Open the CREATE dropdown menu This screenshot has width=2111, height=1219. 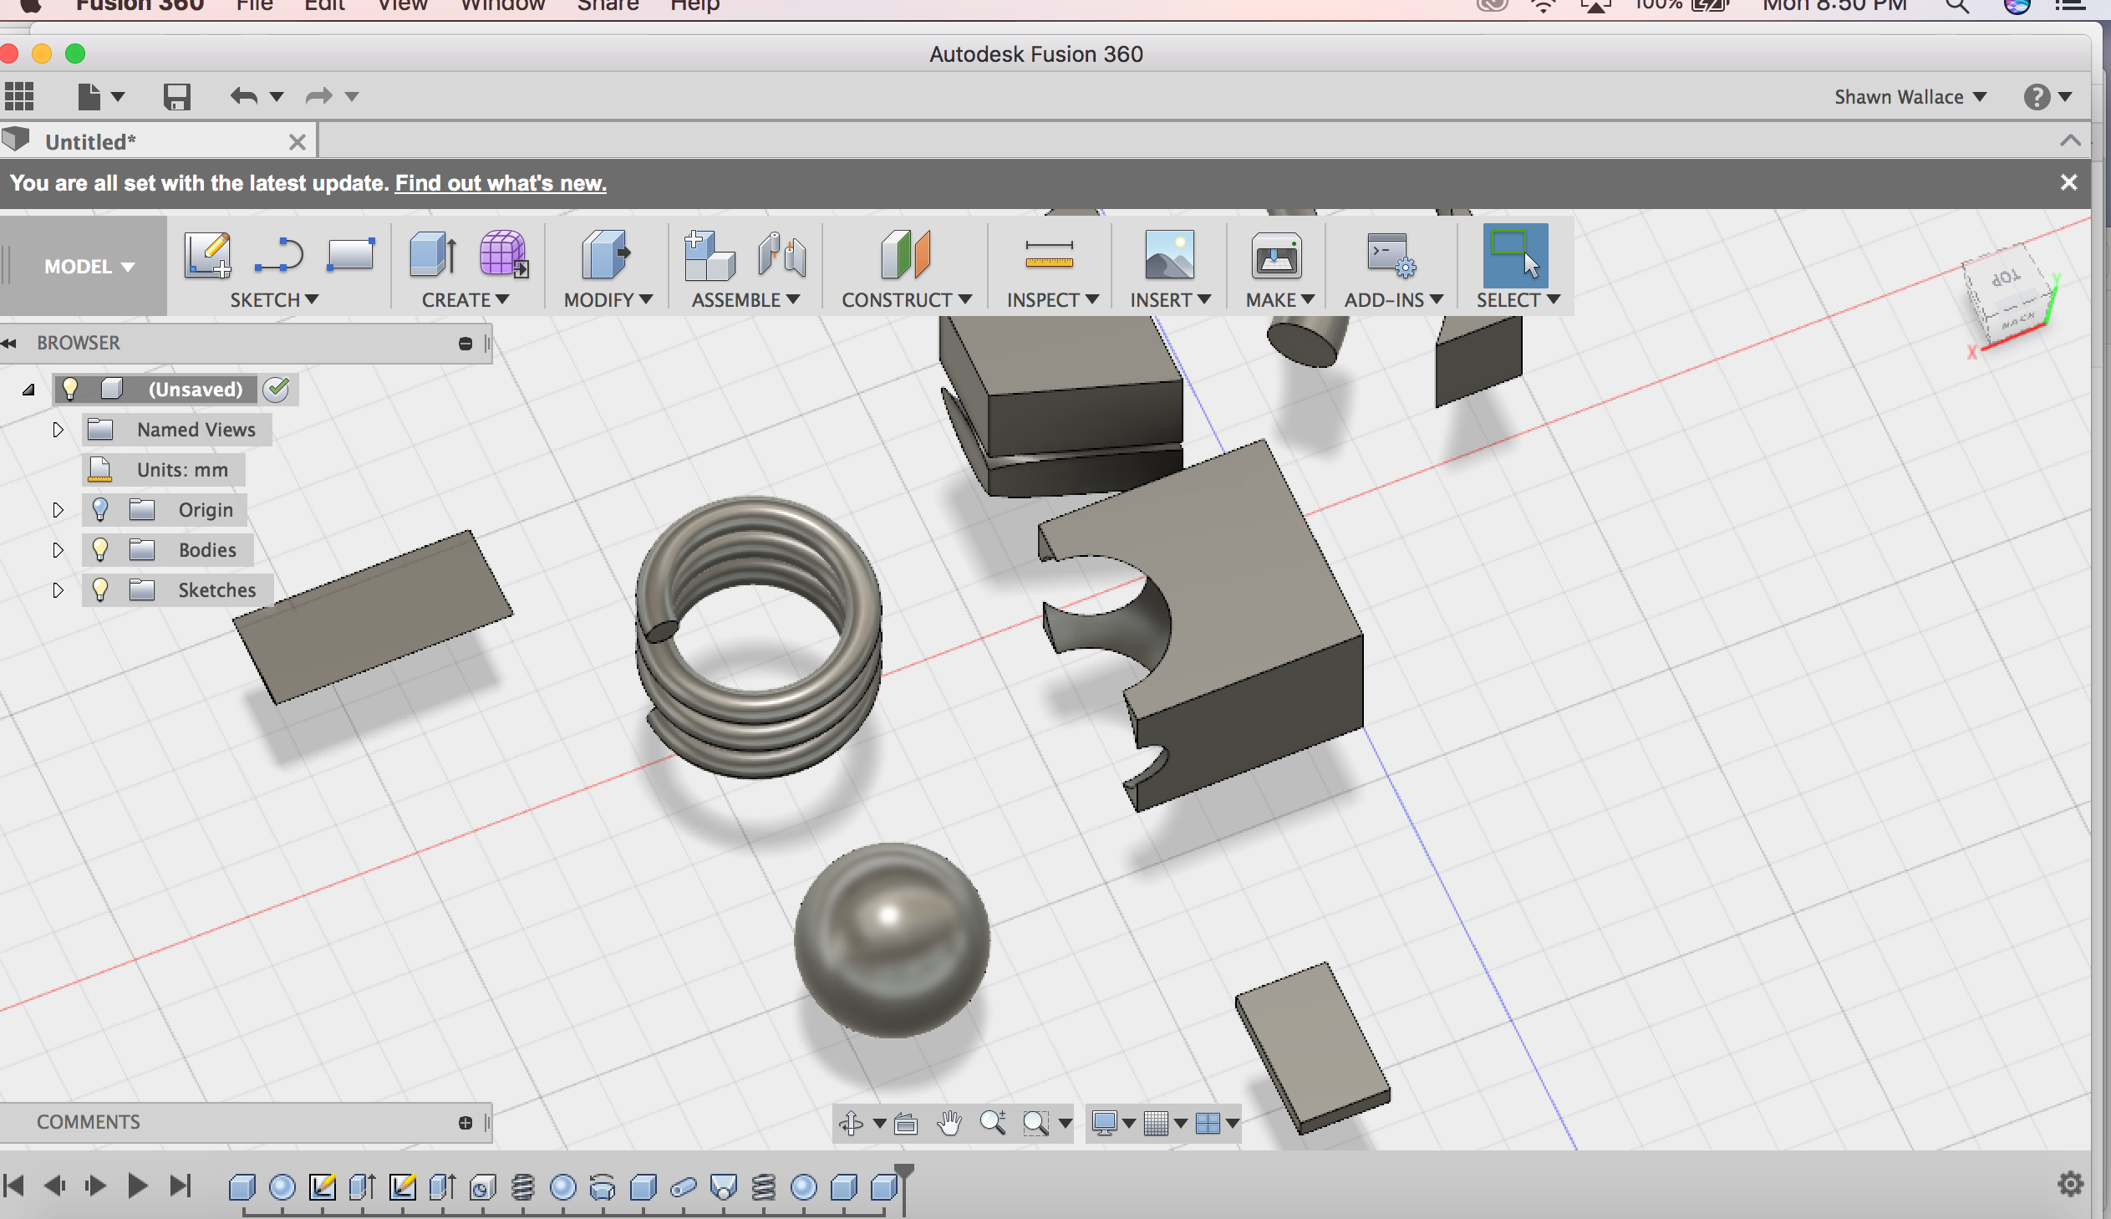pyautogui.click(x=465, y=299)
